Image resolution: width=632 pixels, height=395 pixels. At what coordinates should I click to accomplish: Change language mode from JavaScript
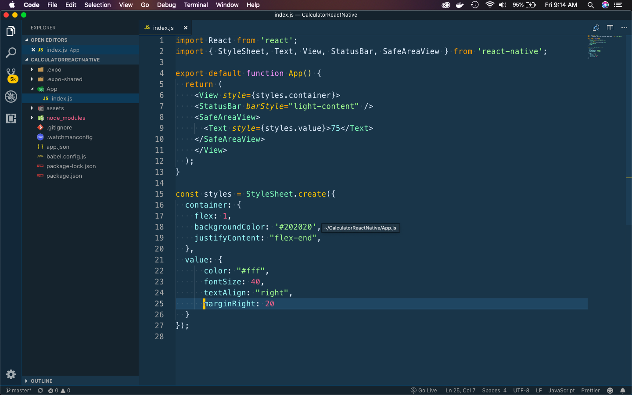[561, 391]
